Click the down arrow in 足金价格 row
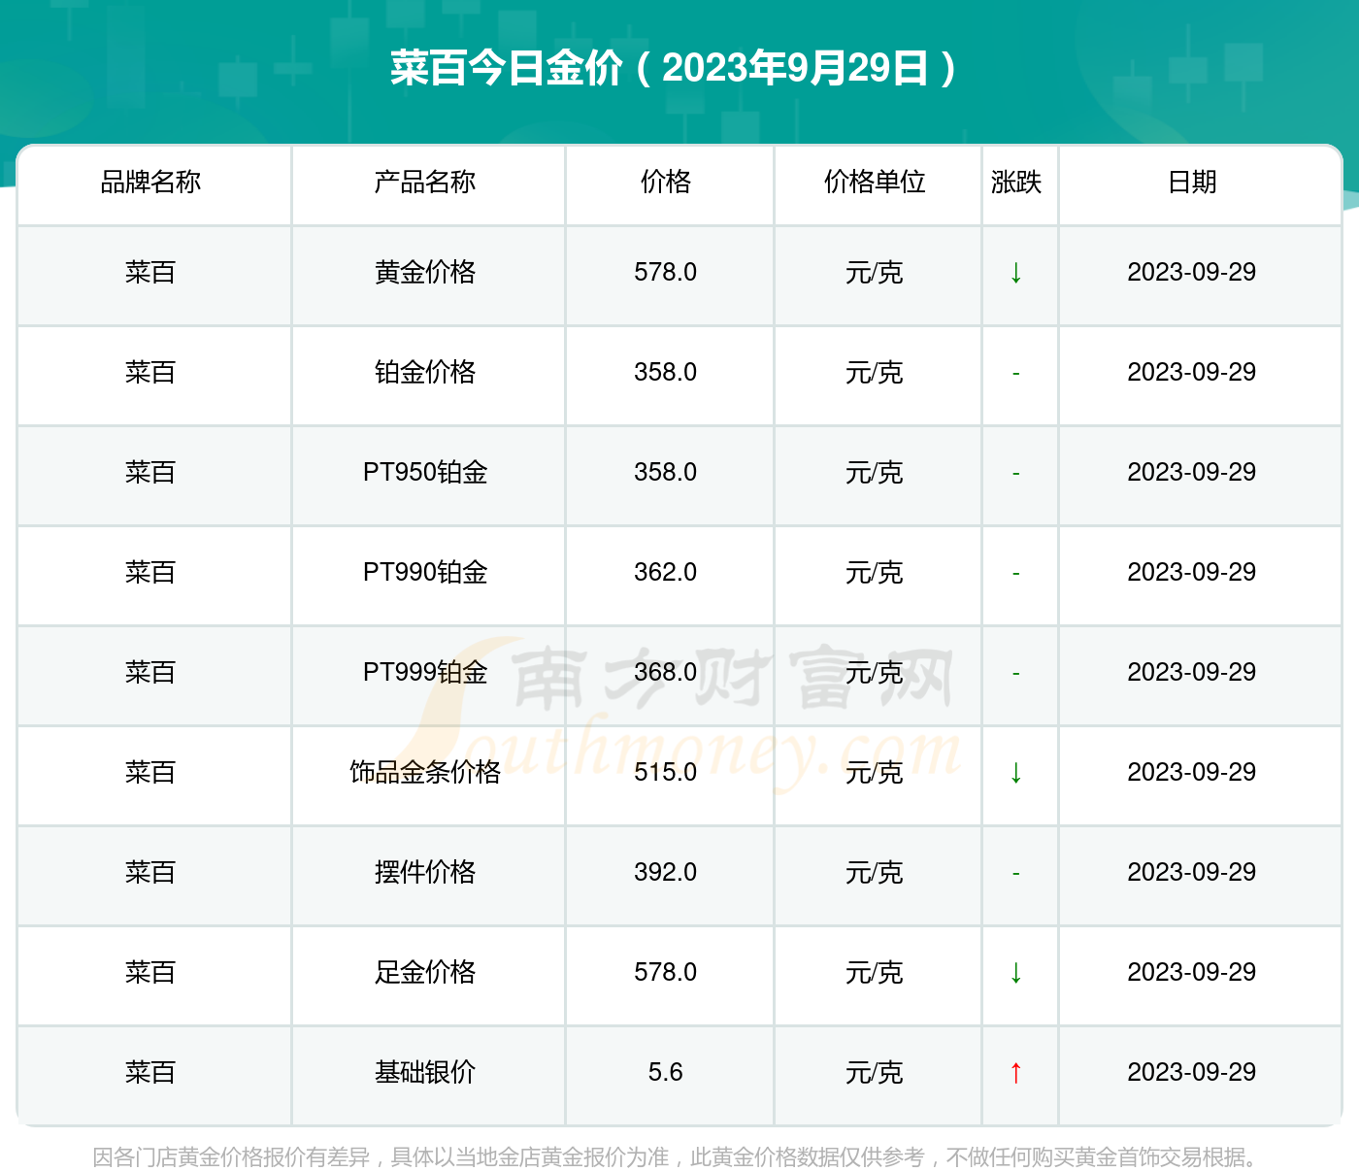Image resolution: width=1359 pixels, height=1172 pixels. tap(1015, 973)
